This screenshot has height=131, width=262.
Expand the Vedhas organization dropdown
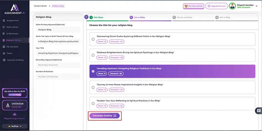tap(15, 126)
